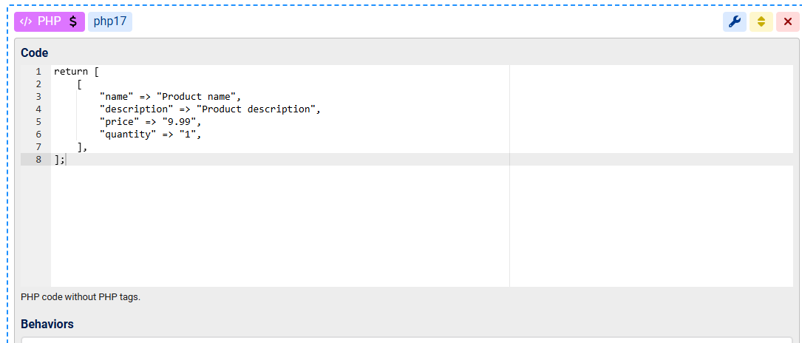The width and height of the screenshot is (802, 343).
Task: Place cursor after the closing "];" on line 8
Action: (67, 160)
